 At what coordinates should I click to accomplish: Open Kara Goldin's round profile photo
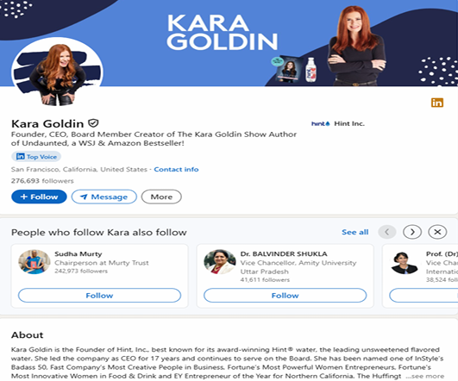point(57,73)
